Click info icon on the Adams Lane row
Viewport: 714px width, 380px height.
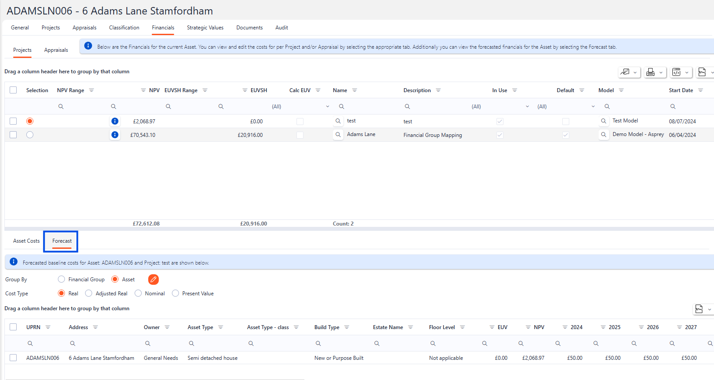click(x=115, y=135)
